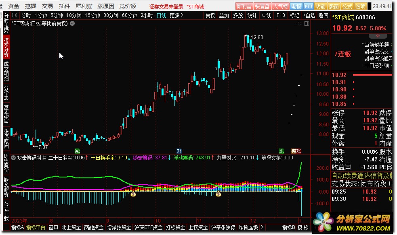The height and width of the screenshot is (235, 397).
Task: Switch to 5分钟 period
Action: tap(57, 15)
